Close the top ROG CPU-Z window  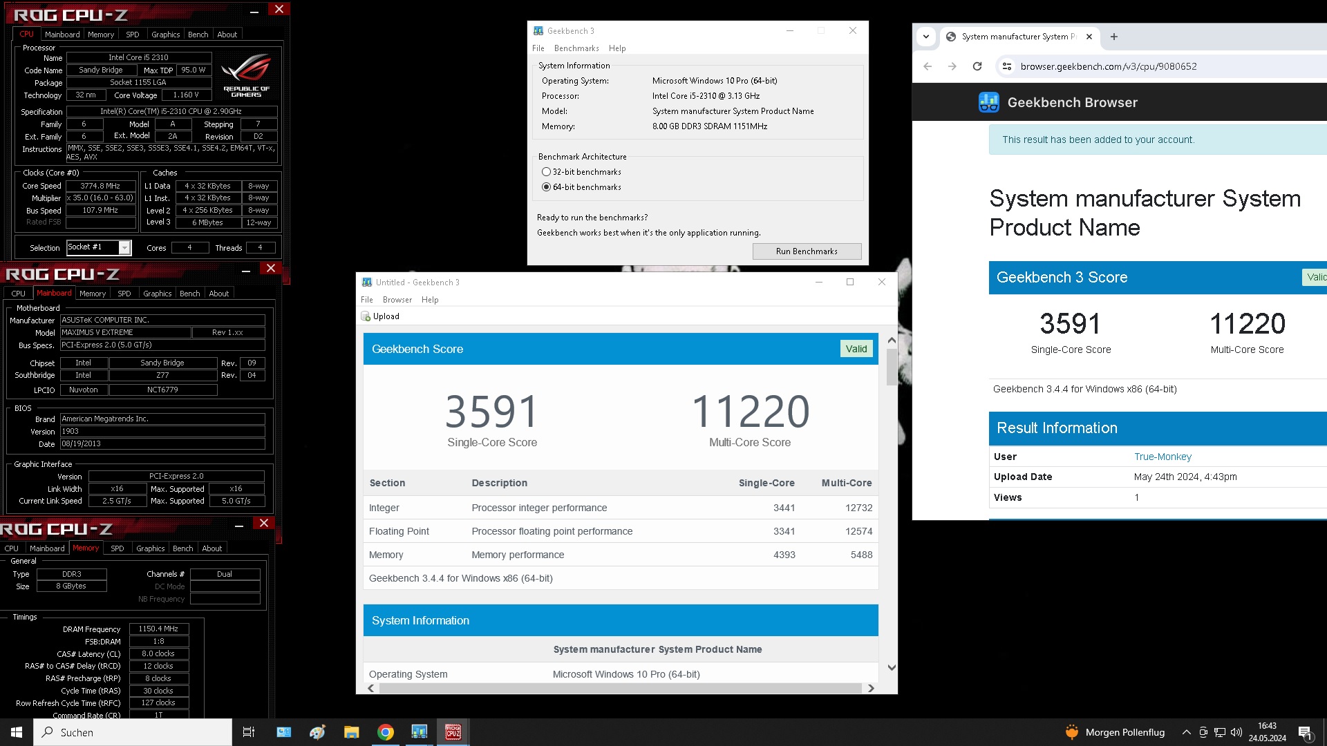279,9
